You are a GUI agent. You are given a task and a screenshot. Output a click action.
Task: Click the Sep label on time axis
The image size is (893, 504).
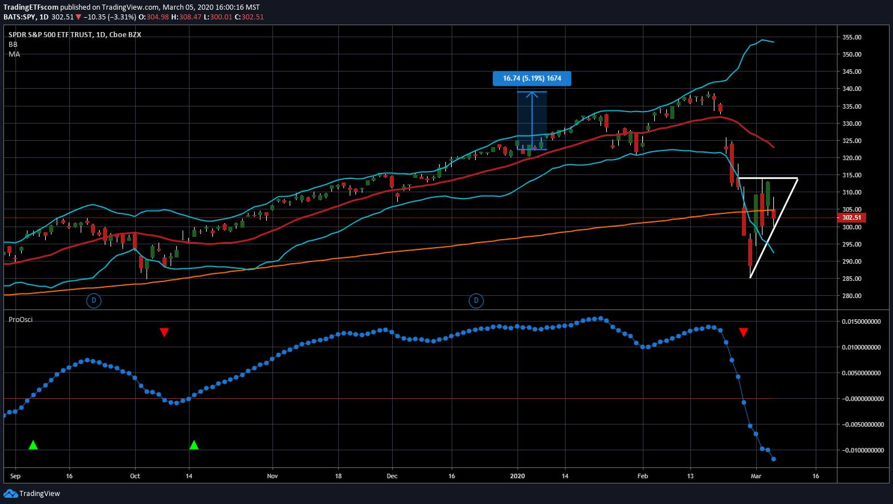click(15, 476)
